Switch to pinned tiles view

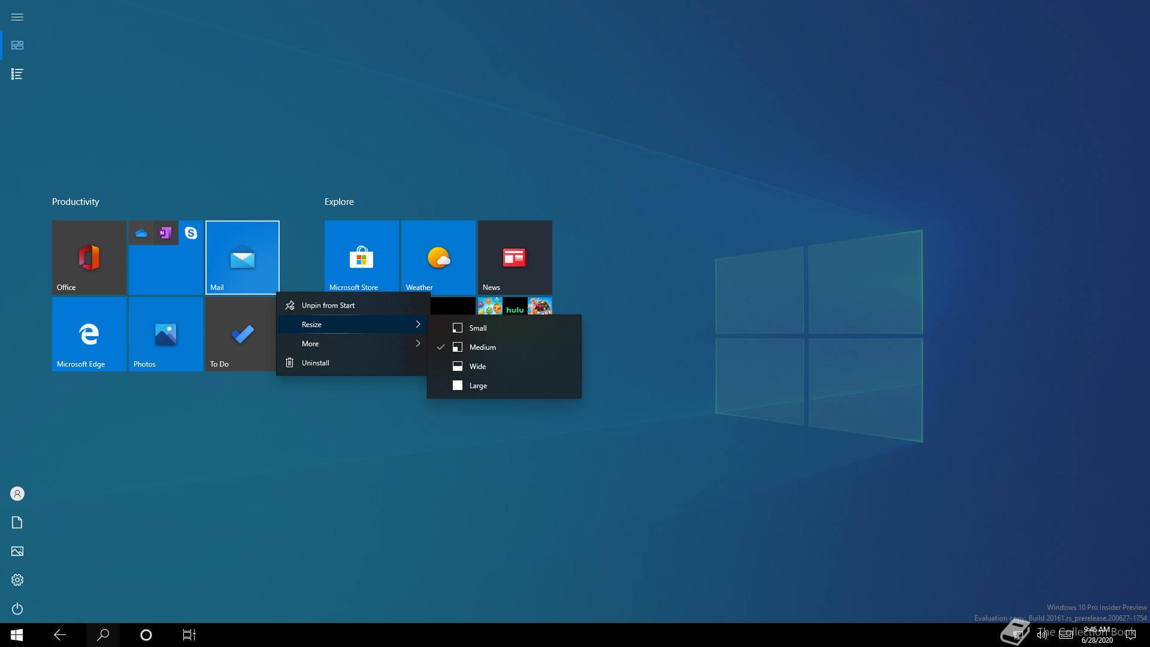click(x=17, y=46)
